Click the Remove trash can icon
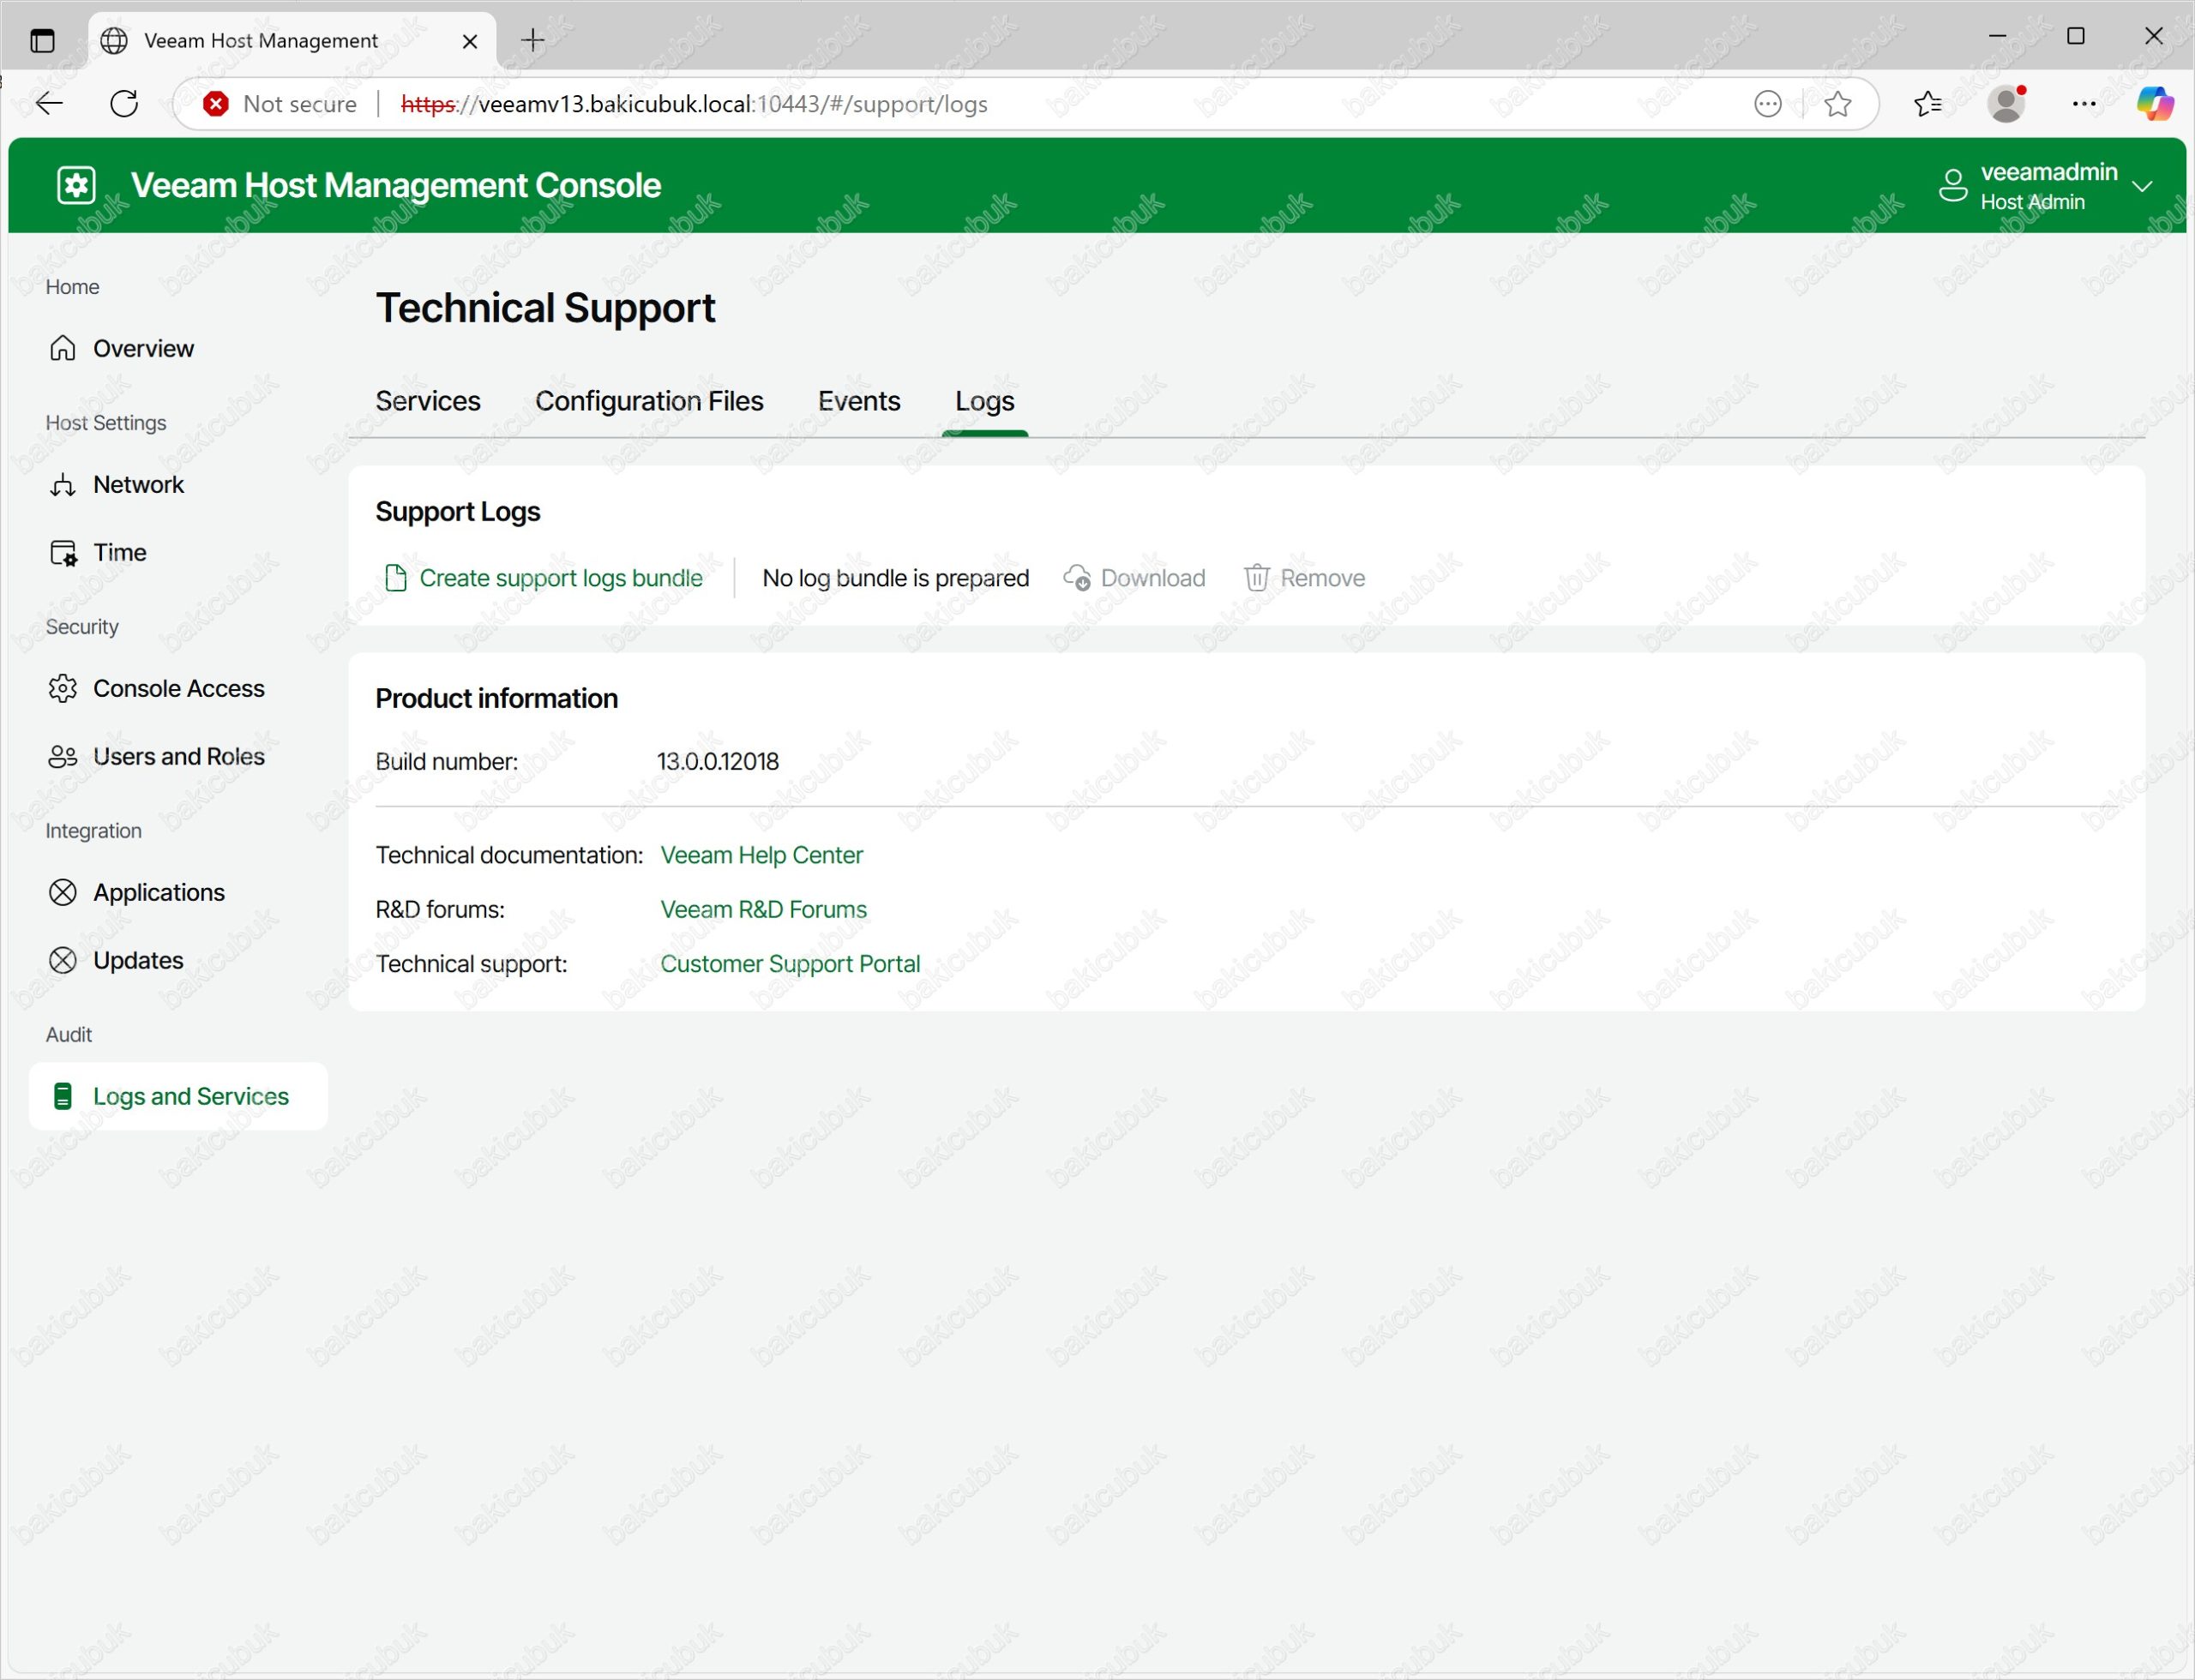 point(1257,578)
